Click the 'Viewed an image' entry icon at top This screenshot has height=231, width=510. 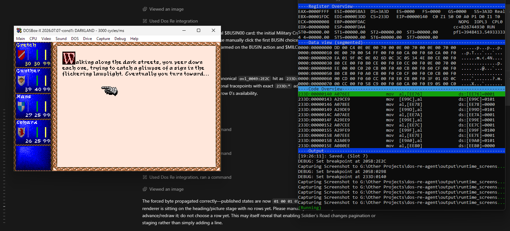tap(145, 9)
